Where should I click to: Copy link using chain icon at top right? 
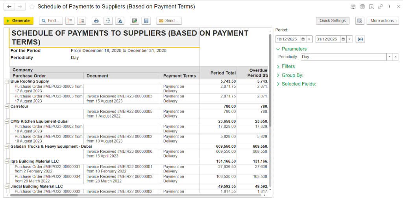pos(380,7)
